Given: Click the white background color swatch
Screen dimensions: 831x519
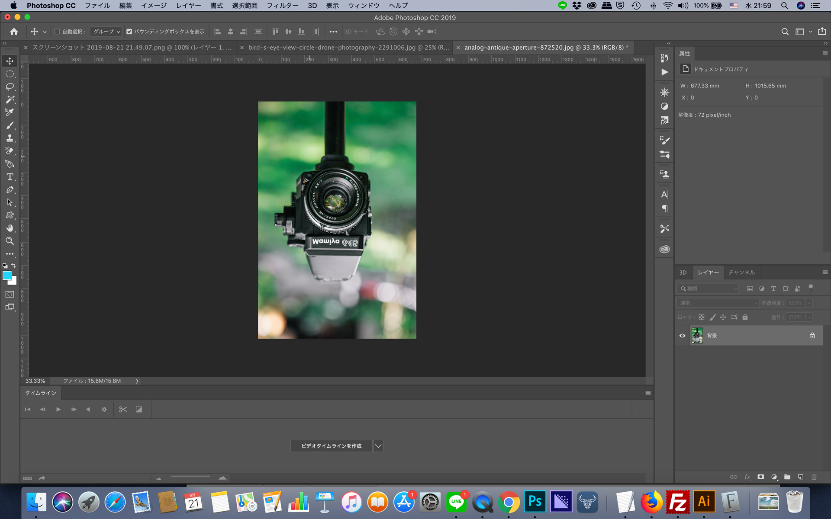Looking at the screenshot, I should coord(13,282).
